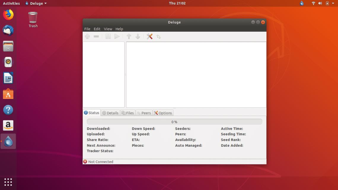This screenshot has height=190, width=338.
Task: Expand the battery menu in the top bar
Action: click(x=327, y=3)
